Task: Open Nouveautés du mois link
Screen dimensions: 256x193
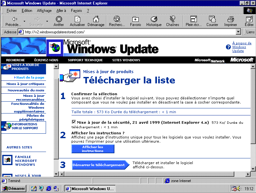Action: pos(26,90)
